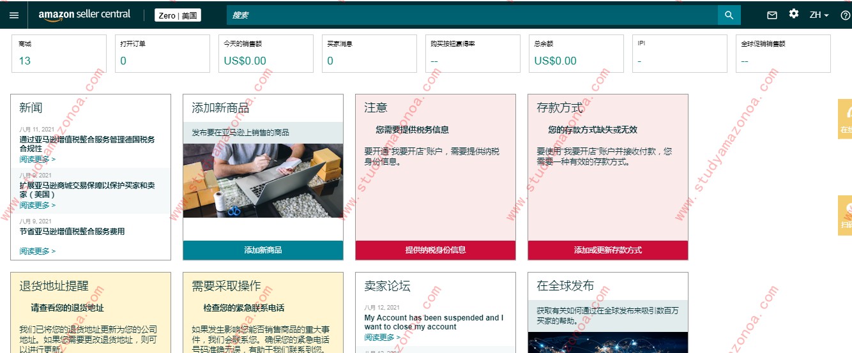Viewport: 852px width, 353px height.
Task: Click 阅读更多 under 节省亚马逊增值税整合服务费用
Action: [x=37, y=251]
